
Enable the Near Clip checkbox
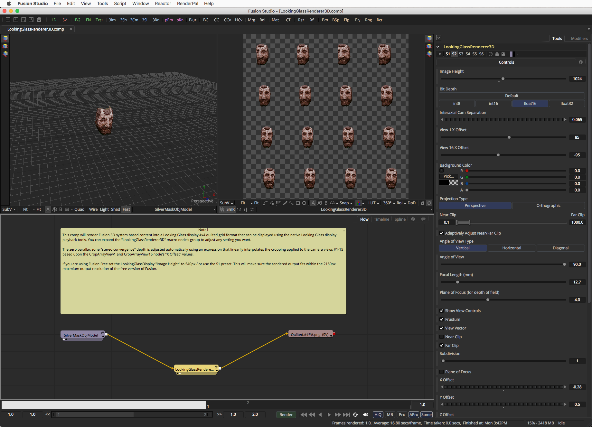pos(442,337)
